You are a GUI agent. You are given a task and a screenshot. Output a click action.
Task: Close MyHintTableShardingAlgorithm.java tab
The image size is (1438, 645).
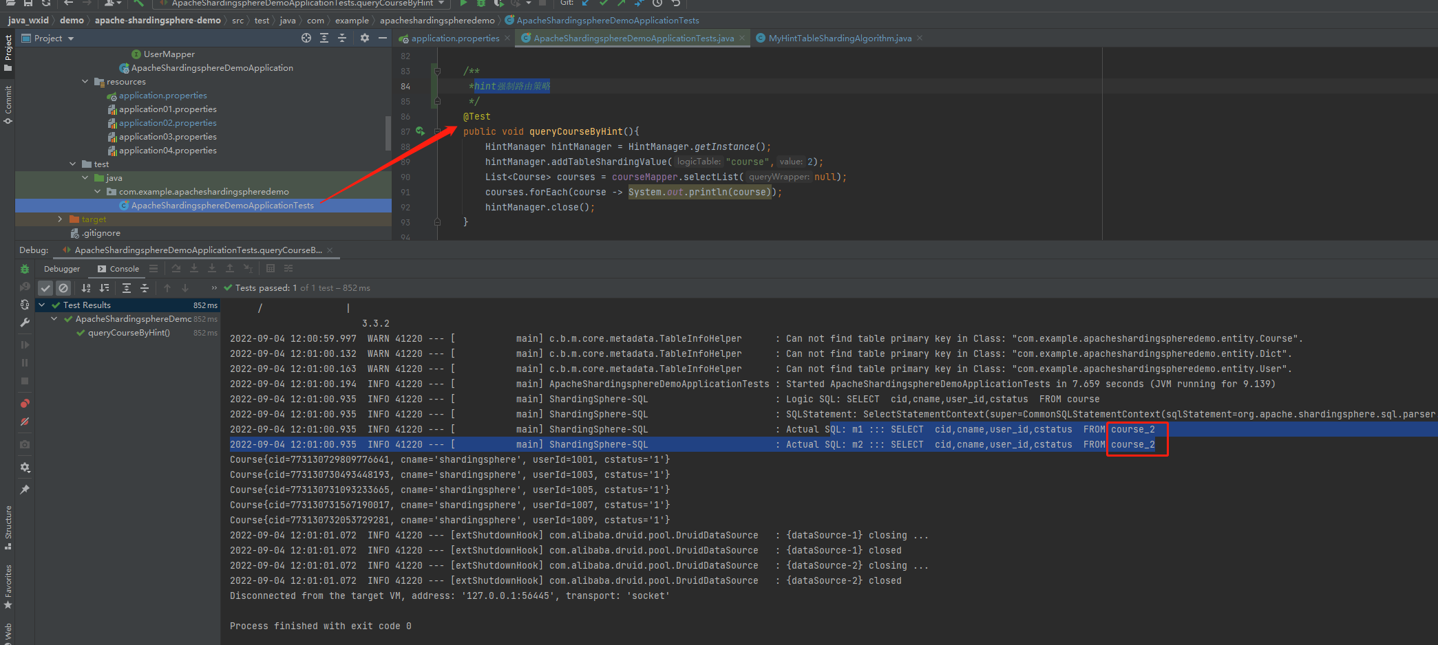920,39
